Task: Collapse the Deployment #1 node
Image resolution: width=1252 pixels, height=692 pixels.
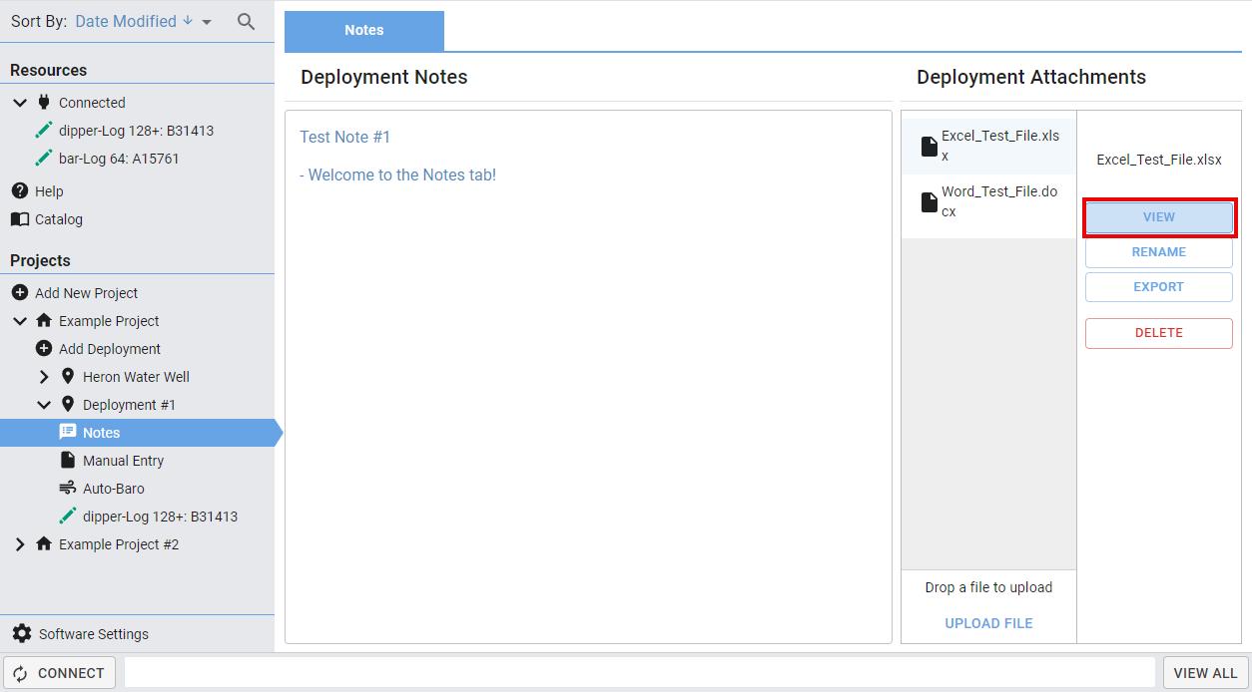Action: tap(44, 405)
